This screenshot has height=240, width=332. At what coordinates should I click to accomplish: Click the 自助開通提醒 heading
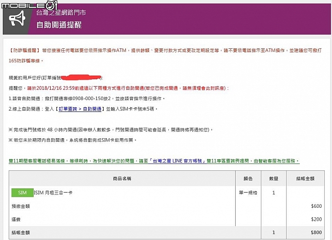[59, 25]
